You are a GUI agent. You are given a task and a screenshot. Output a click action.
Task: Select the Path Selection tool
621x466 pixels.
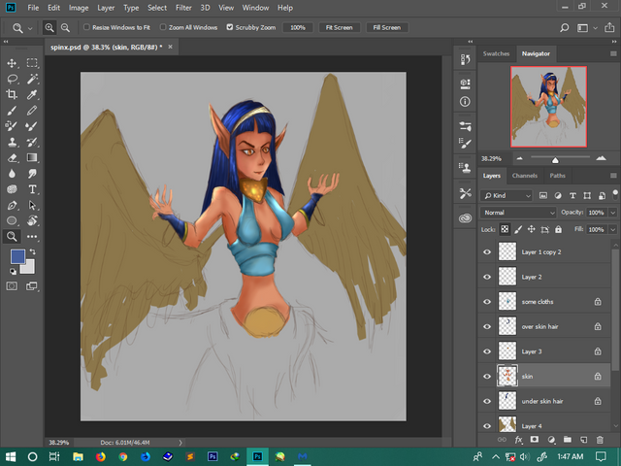(32, 205)
